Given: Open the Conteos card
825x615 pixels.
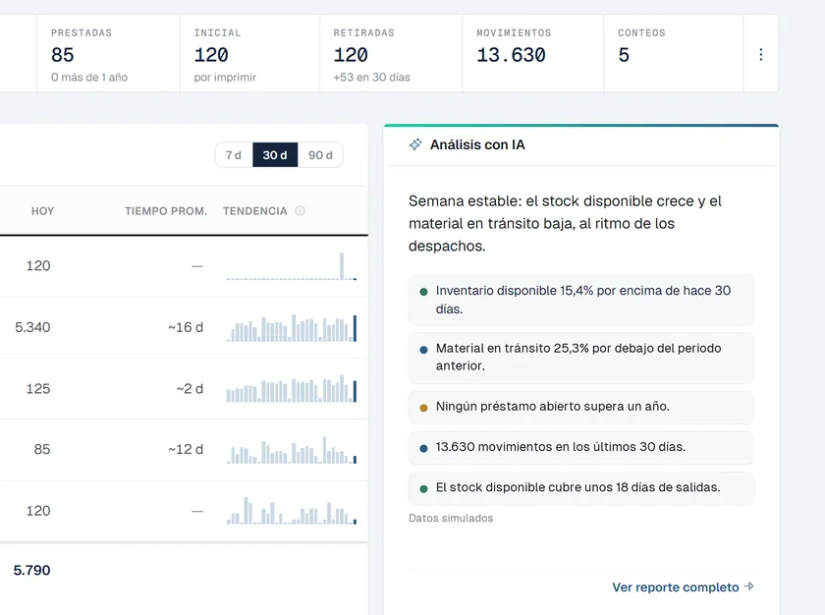Looking at the screenshot, I should (x=674, y=54).
